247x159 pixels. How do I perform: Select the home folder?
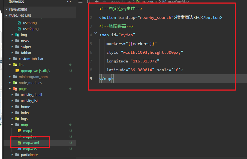coord(25,107)
